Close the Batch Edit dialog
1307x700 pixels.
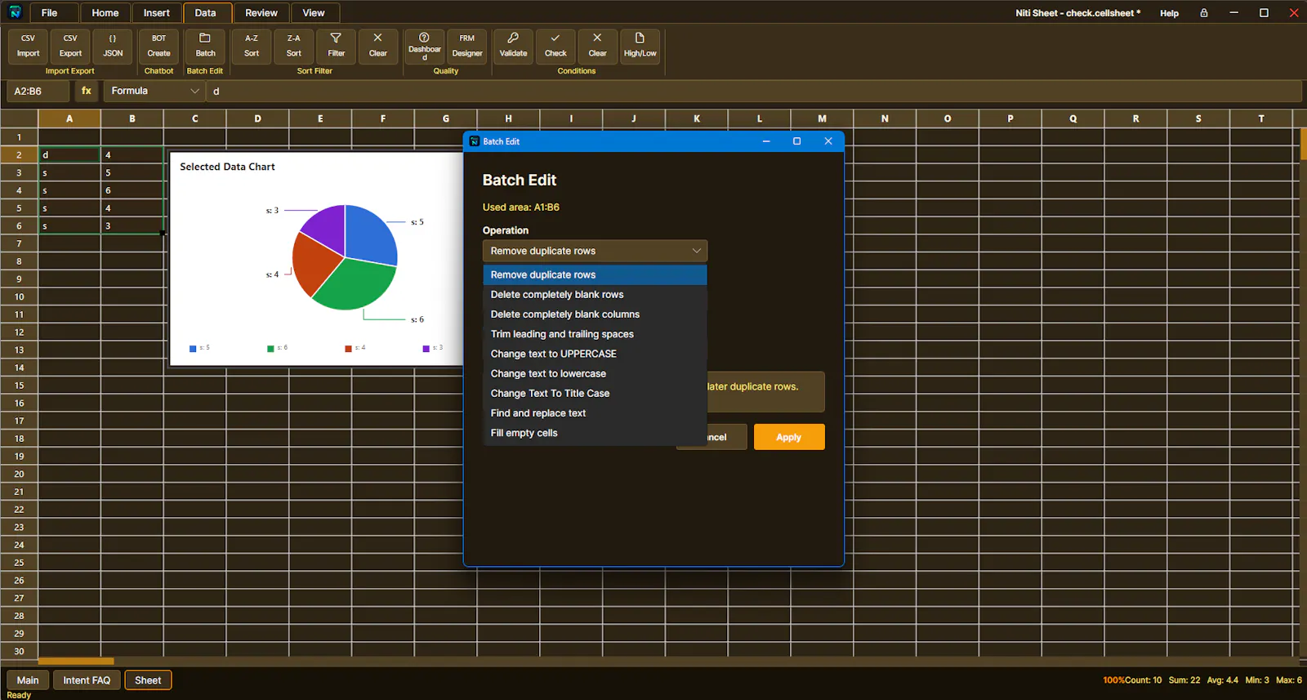pyautogui.click(x=828, y=141)
